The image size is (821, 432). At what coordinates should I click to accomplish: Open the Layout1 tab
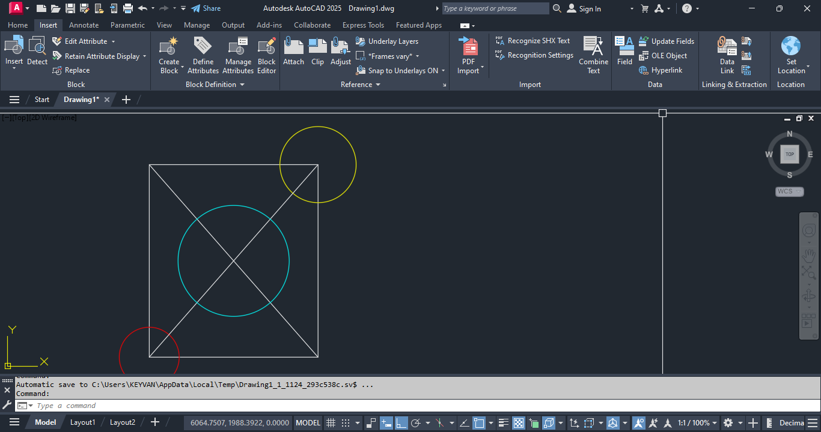pos(82,422)
